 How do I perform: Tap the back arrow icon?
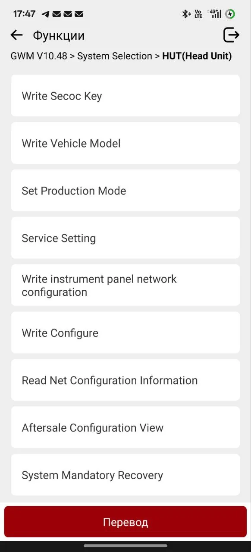click(16, 35)
